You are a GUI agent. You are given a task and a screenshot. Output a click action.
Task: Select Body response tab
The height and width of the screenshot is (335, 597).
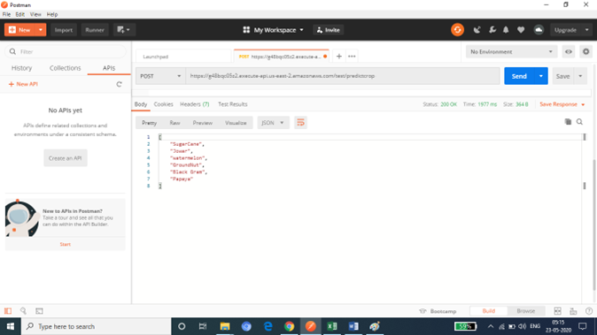(141, 104)
